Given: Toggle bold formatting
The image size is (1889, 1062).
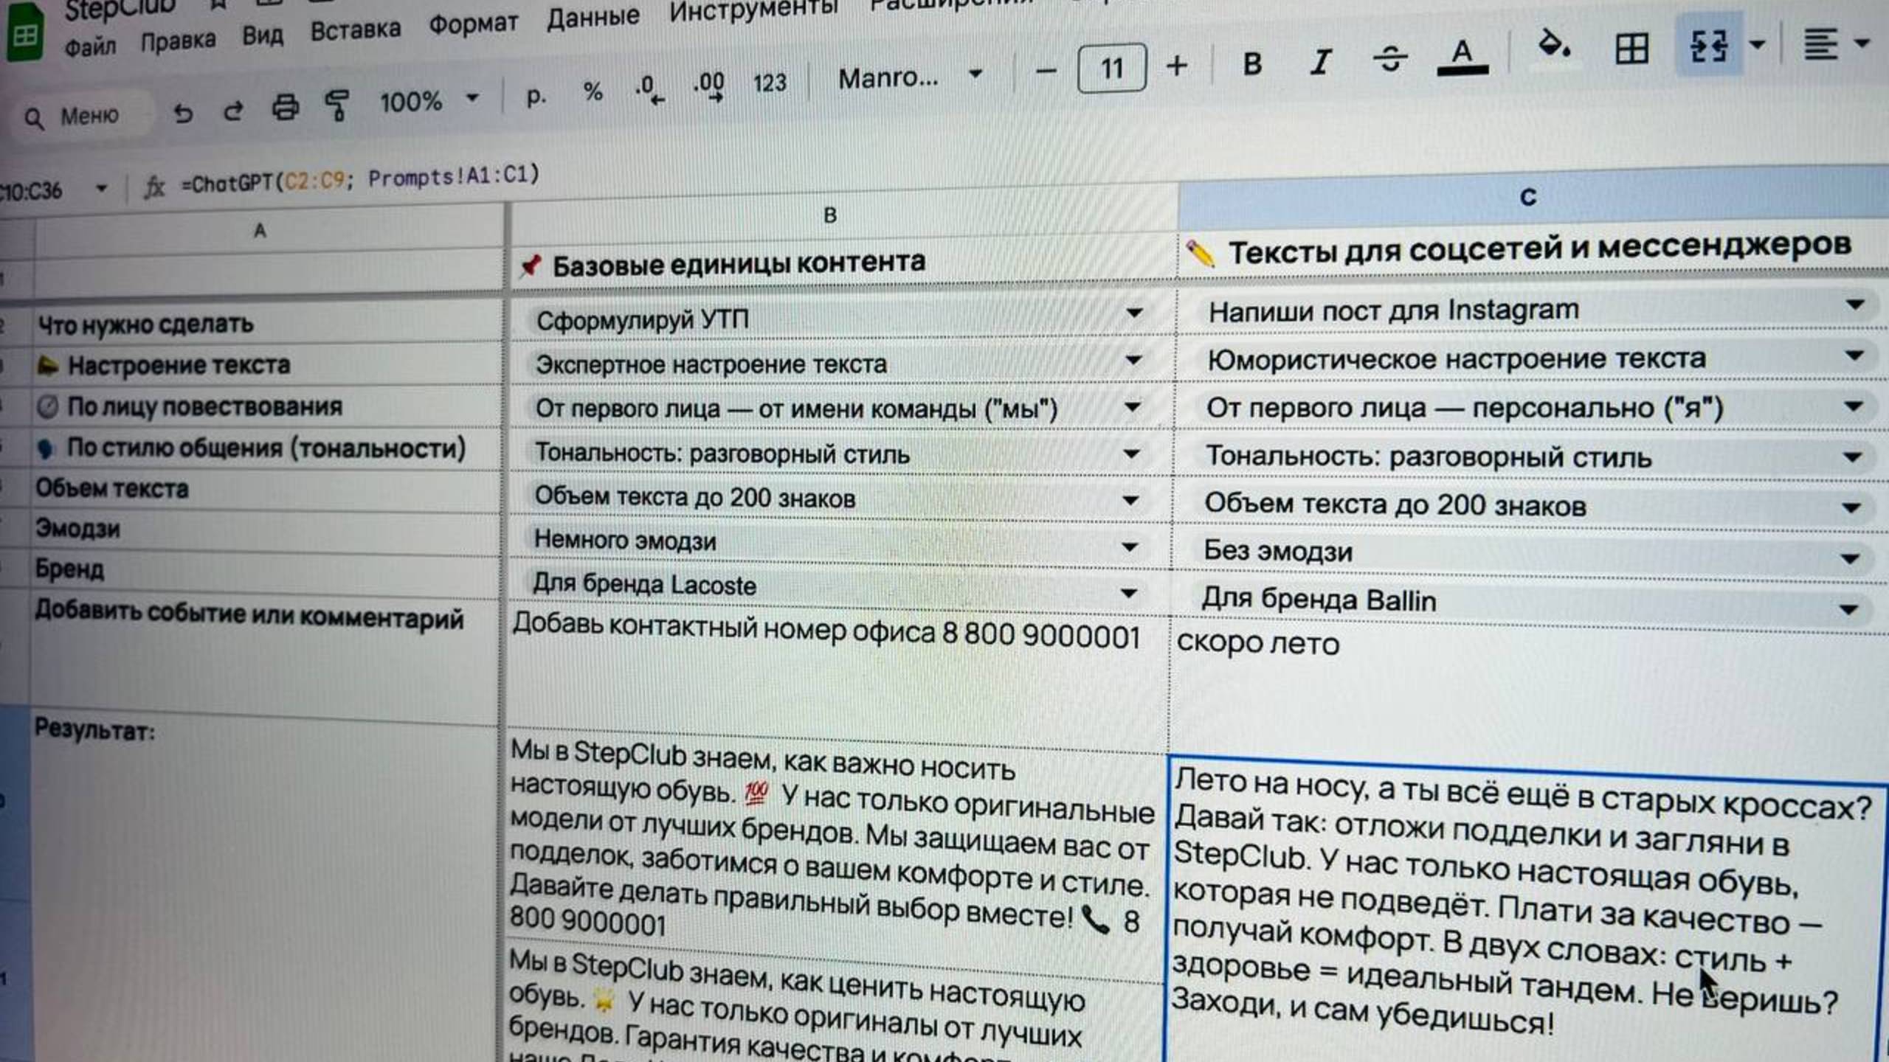Looking at the screenshot, I should [x=1251, y=64].
